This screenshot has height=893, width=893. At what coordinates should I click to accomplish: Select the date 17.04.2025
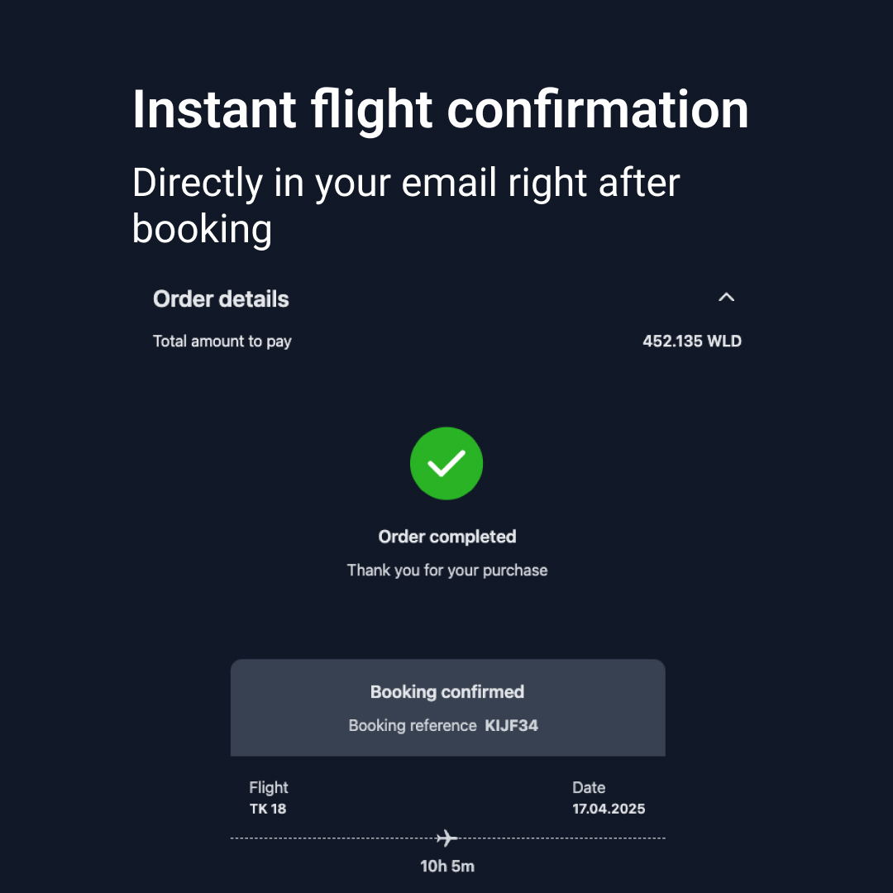click(609, 809)
